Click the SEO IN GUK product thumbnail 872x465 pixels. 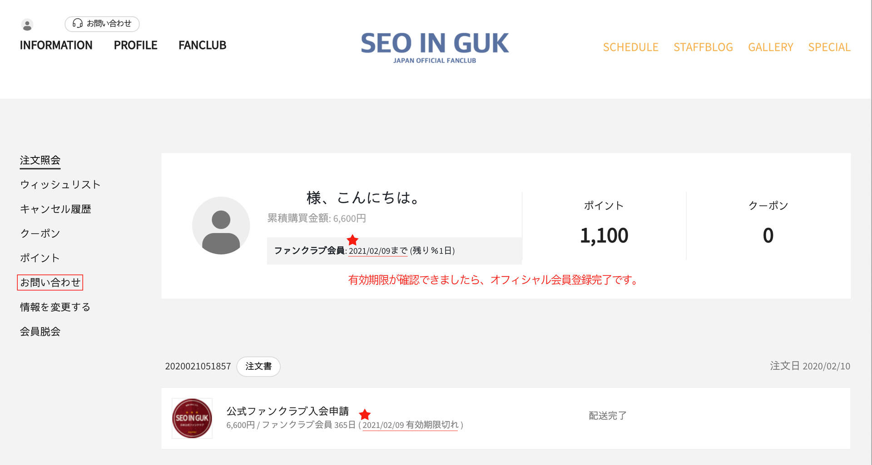(192, 418)
